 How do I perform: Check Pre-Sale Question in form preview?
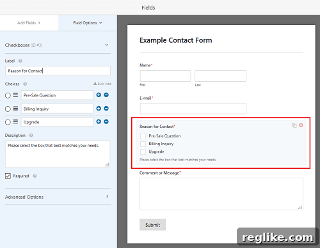pyautogui.click(x=143, y=136)
